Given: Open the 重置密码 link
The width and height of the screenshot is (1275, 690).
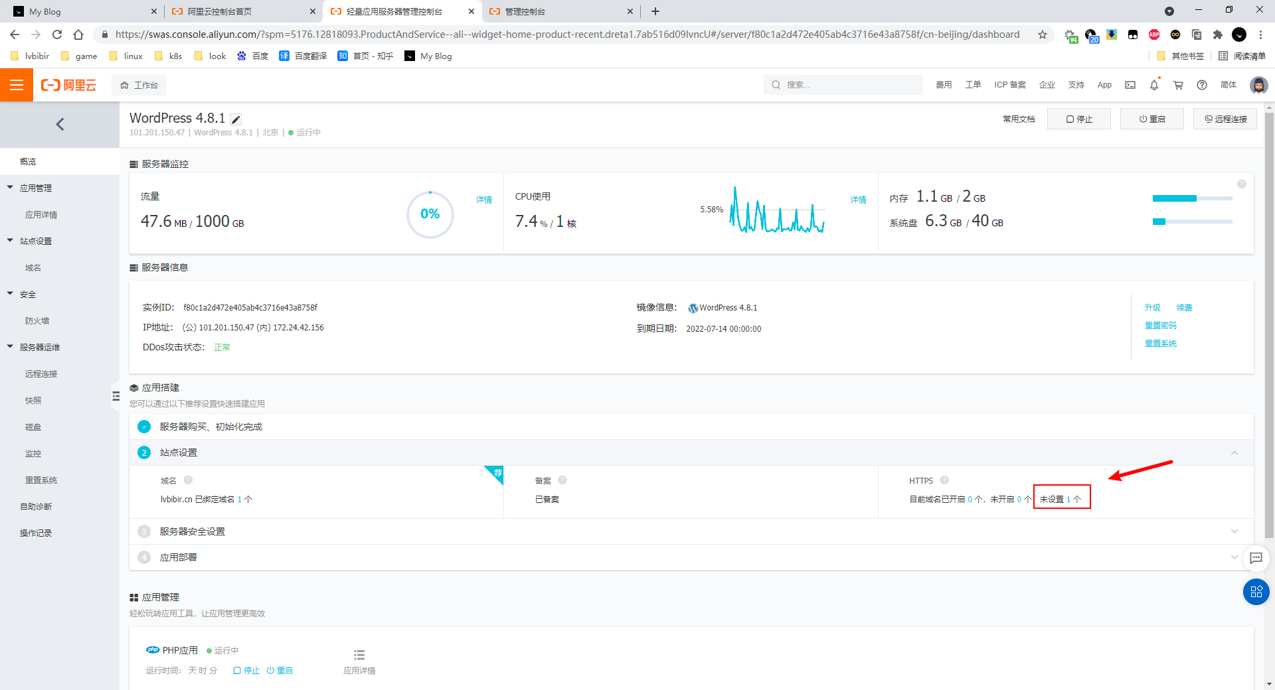Looking at the screenshot, I should click(x=1160, y=326).
